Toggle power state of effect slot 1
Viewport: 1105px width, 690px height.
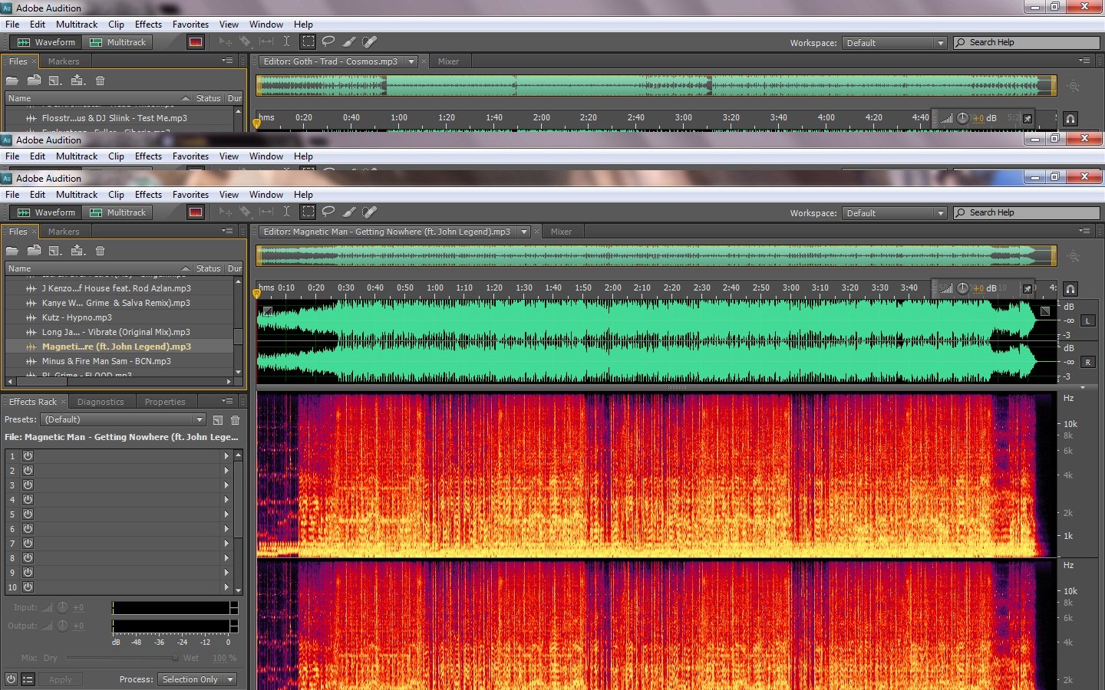pos(28,456)
